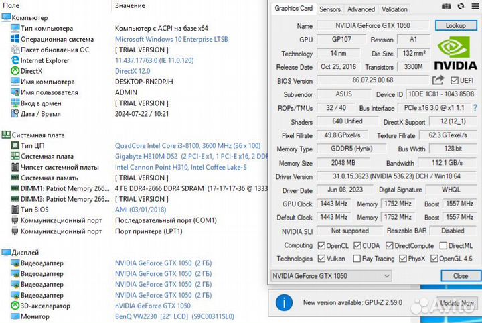Click the Driver Version field
Image resolution: width=482 pixels, height=323 pixels.
[396, 176]
